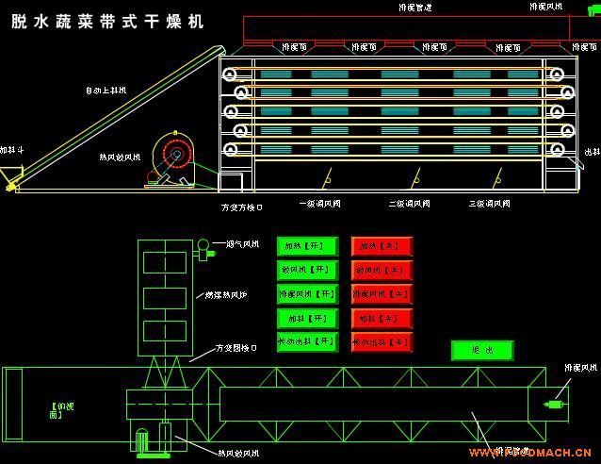
Task: Switch on the blower 鼓风机【开】
Action: pyautogui.click(x=307, y=270)
